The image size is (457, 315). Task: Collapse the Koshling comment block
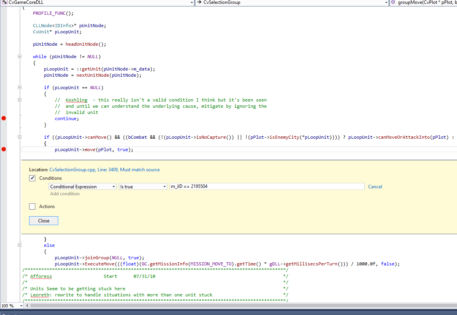pyautogui.click(x=19, y=100)
